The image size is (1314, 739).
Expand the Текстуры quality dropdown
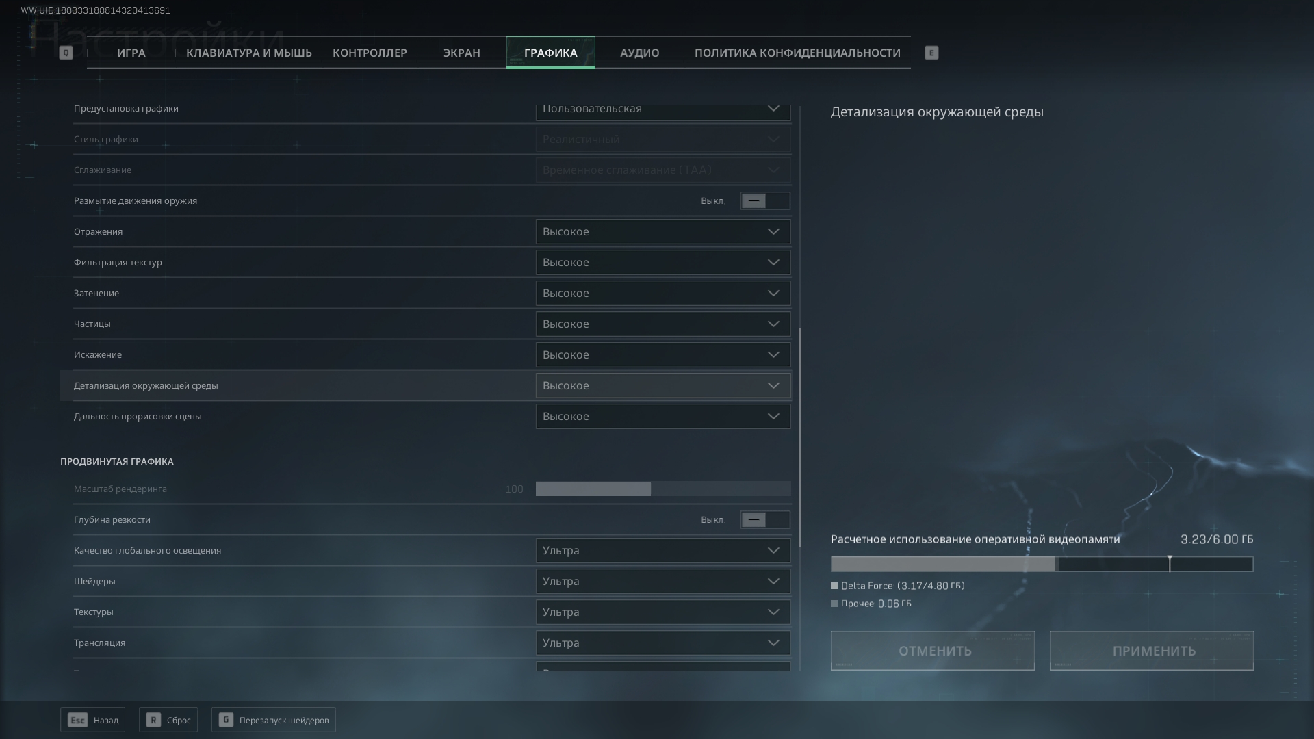pos(662,612)
